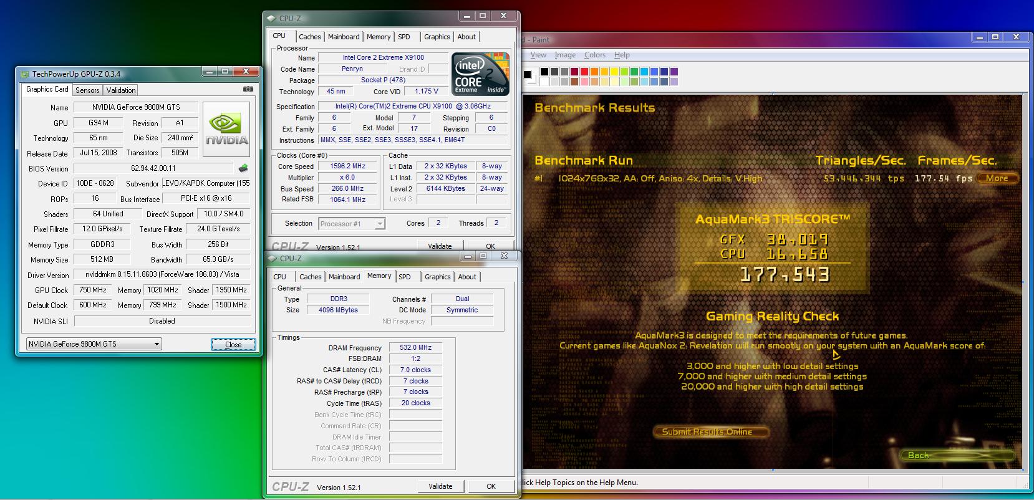Click the Rated FSB value 1064.1 MHz
The image size is (1034, 500).
tap(347, 200)
